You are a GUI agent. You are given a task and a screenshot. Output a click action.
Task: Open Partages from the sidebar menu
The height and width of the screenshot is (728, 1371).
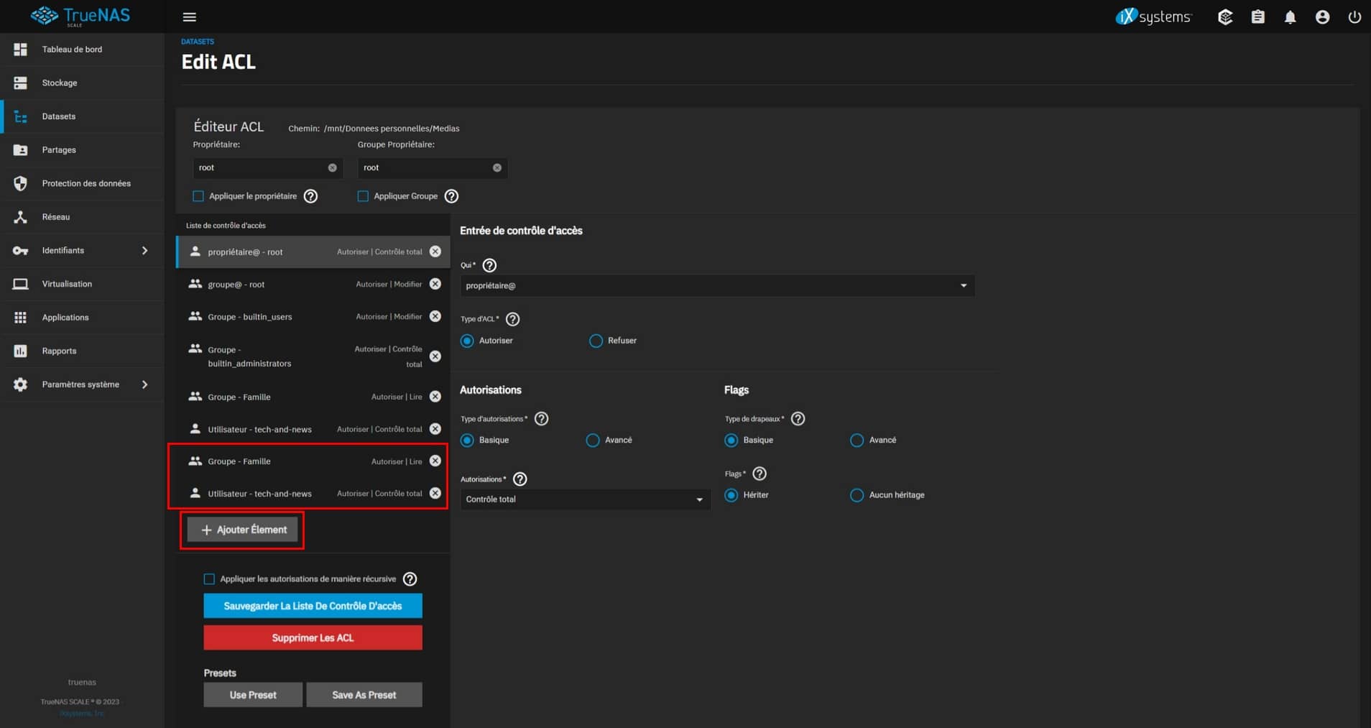59,150
